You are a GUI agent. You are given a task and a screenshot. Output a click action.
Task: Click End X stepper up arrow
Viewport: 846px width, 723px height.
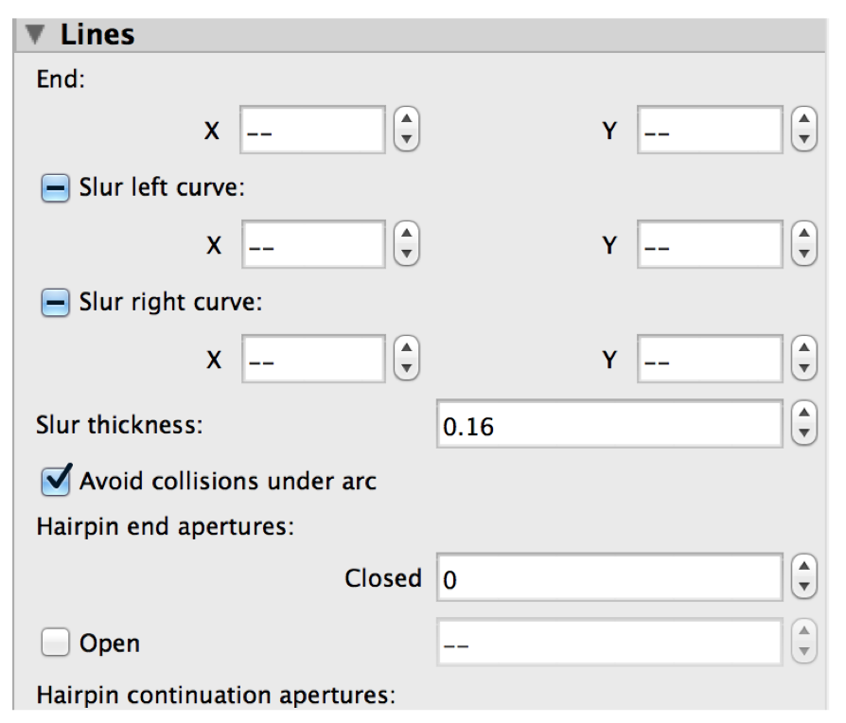tap(406, 121)
